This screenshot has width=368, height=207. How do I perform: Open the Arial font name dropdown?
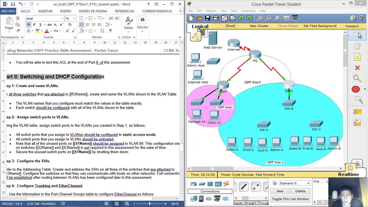tap(62, 18)
